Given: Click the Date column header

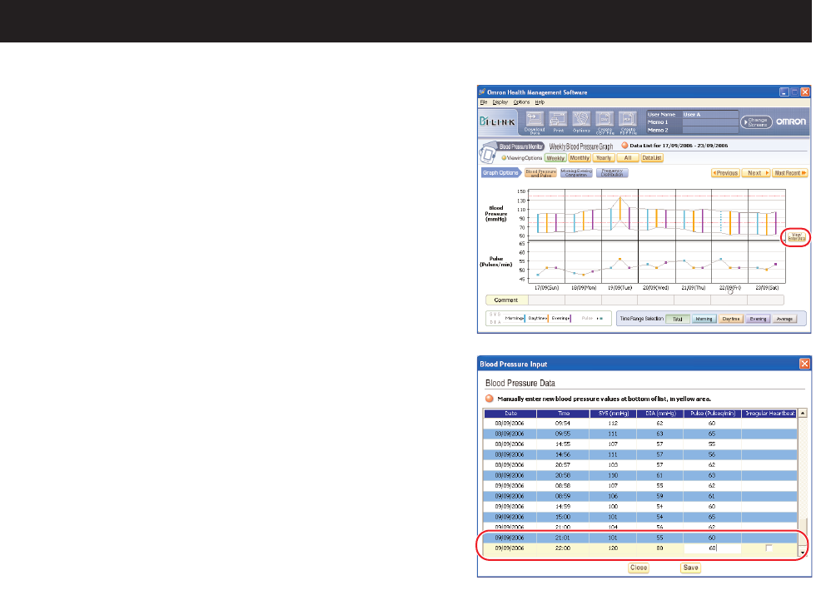Looking at the screenshot, I should click(510, 414).
